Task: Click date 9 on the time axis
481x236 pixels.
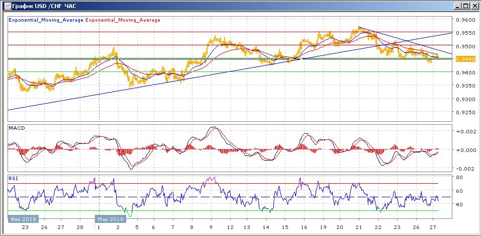Action: (210, 227)
